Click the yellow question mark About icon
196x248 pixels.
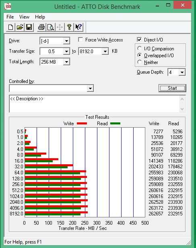(69, 27)
